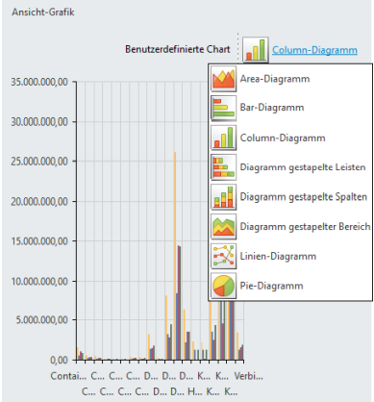Pick the Linien-Diagramm icon

pyautogui.click(x=224, y=256)
